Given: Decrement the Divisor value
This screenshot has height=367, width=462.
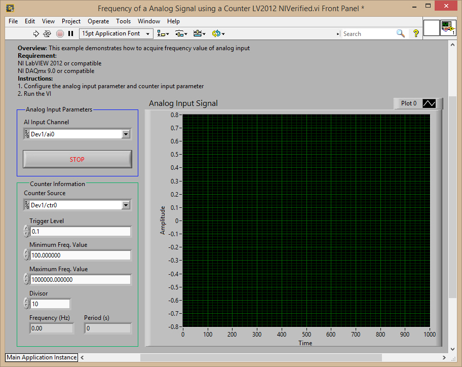Looking at the screenshot, I should [25, 306].
